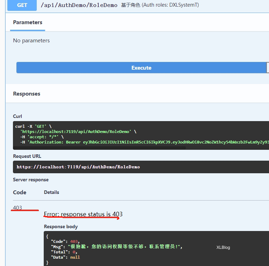Select the Parameters tab
Screen dimensions: 269x266
28,22
